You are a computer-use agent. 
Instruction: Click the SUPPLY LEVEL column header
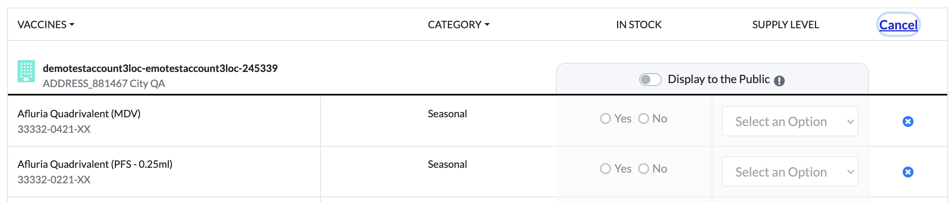786,25
